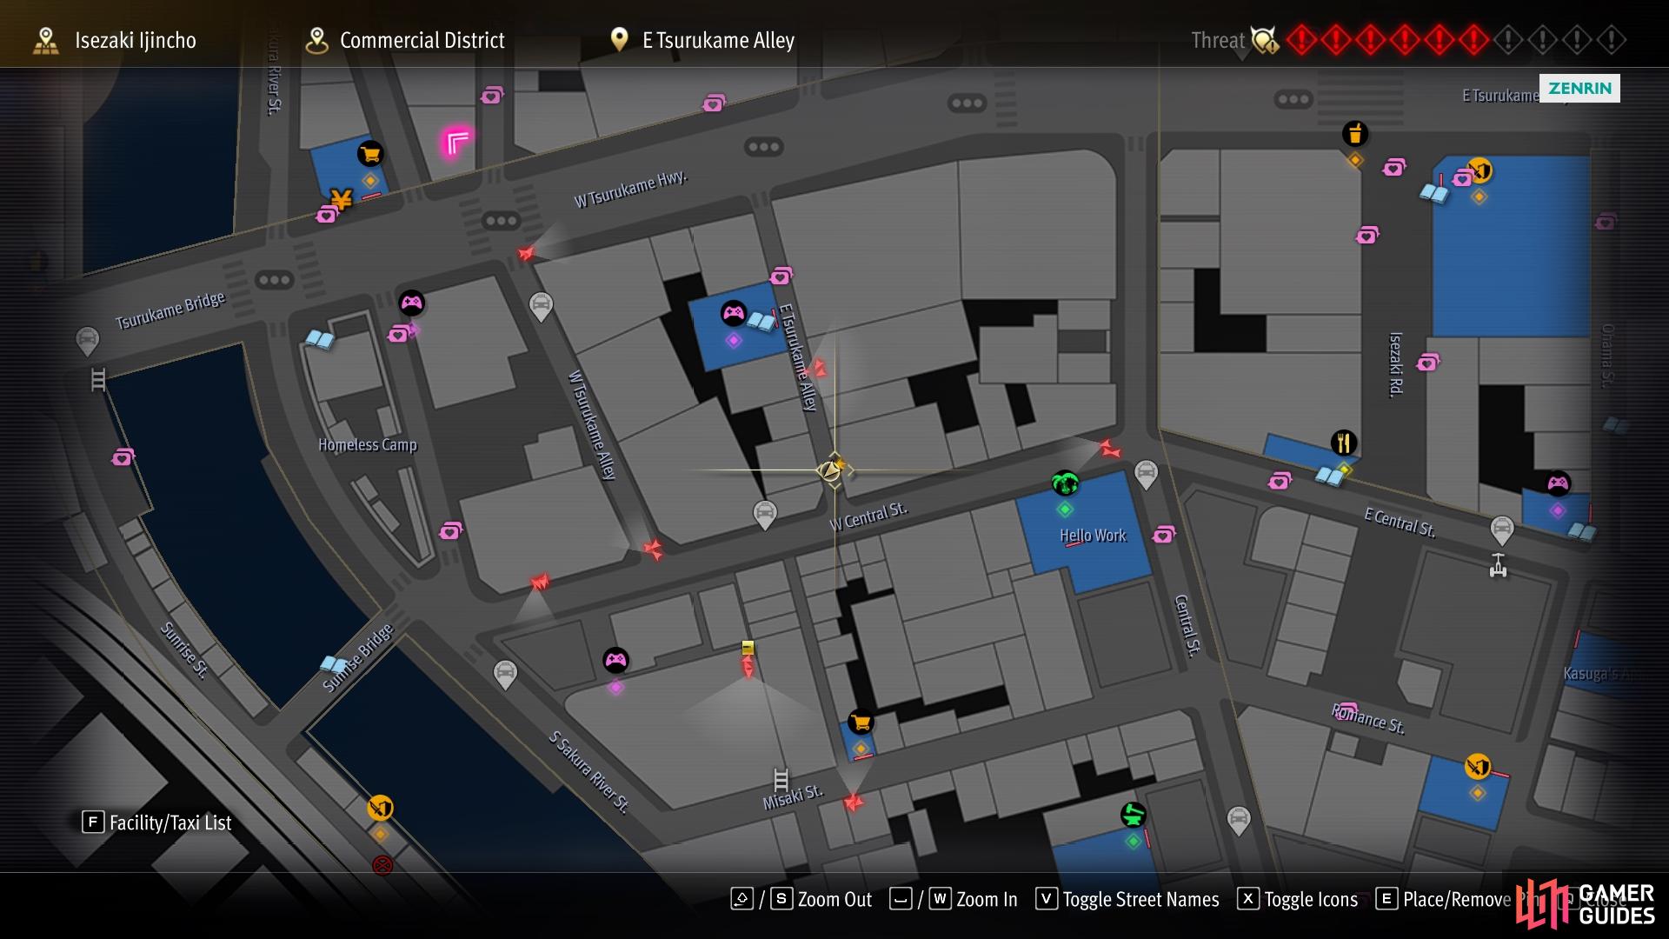The width and height of the screenshot is (1669, 939).
Task: Click the Tsurukame Bridge label
Action: coord(170,310)
